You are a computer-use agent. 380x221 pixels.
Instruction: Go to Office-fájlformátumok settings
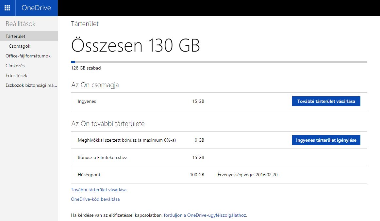pyautogui.click(x=28, y=56)
